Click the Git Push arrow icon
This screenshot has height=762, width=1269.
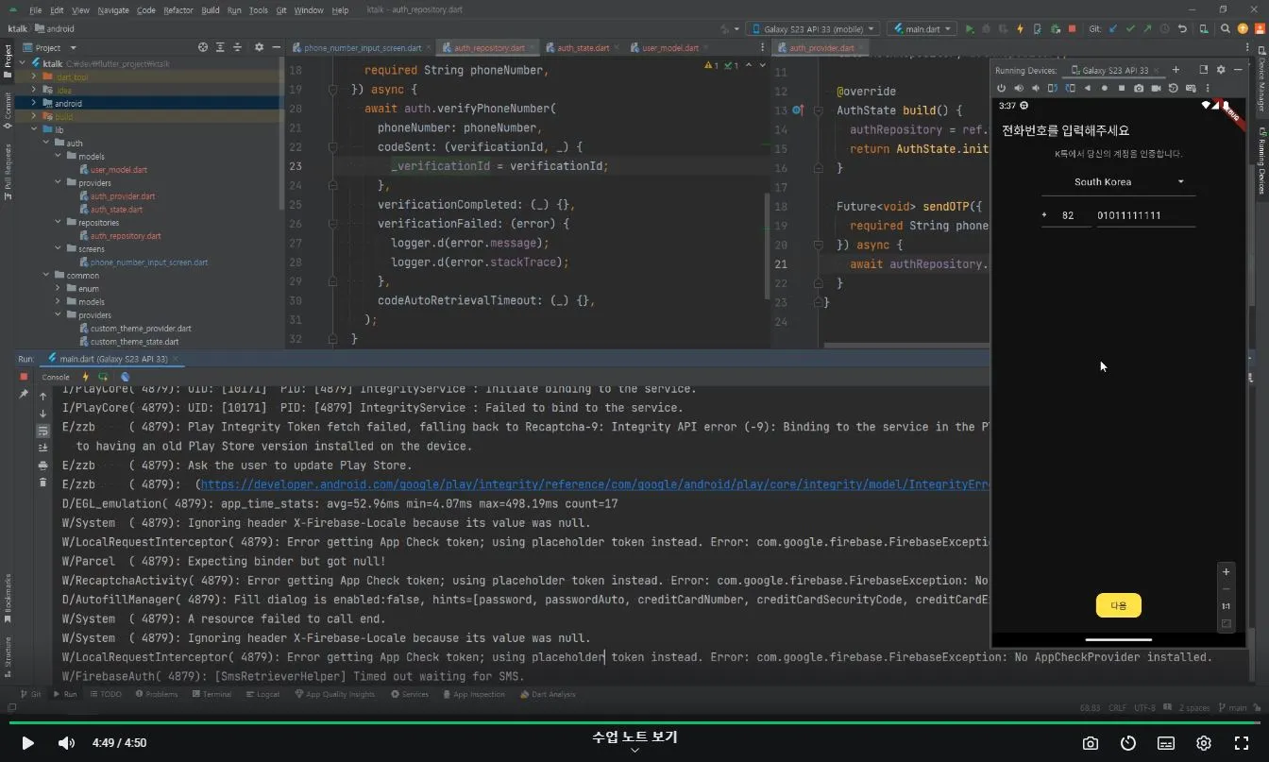coord(1147,29)
